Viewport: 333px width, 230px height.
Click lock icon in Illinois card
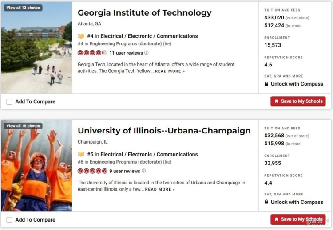tap(266, 202)
